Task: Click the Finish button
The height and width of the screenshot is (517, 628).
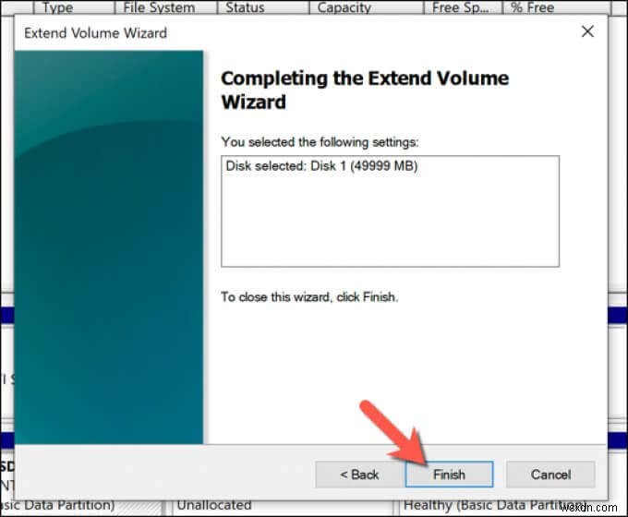Action: coord(449,475)
